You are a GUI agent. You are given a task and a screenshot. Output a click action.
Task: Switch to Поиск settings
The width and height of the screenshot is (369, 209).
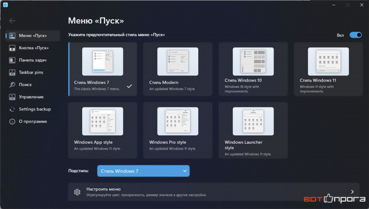pyautogui.click(x=32, y=85)
